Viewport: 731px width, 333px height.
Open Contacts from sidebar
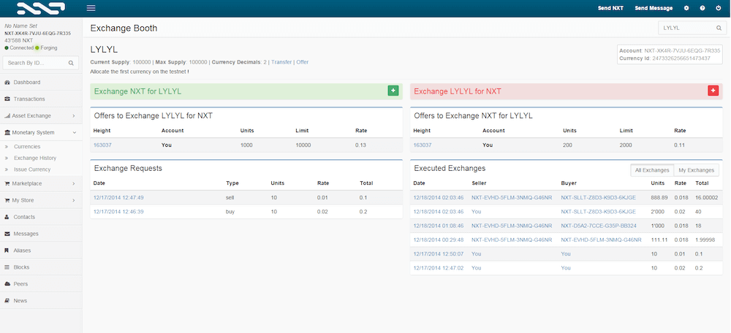tap(41, 217)
